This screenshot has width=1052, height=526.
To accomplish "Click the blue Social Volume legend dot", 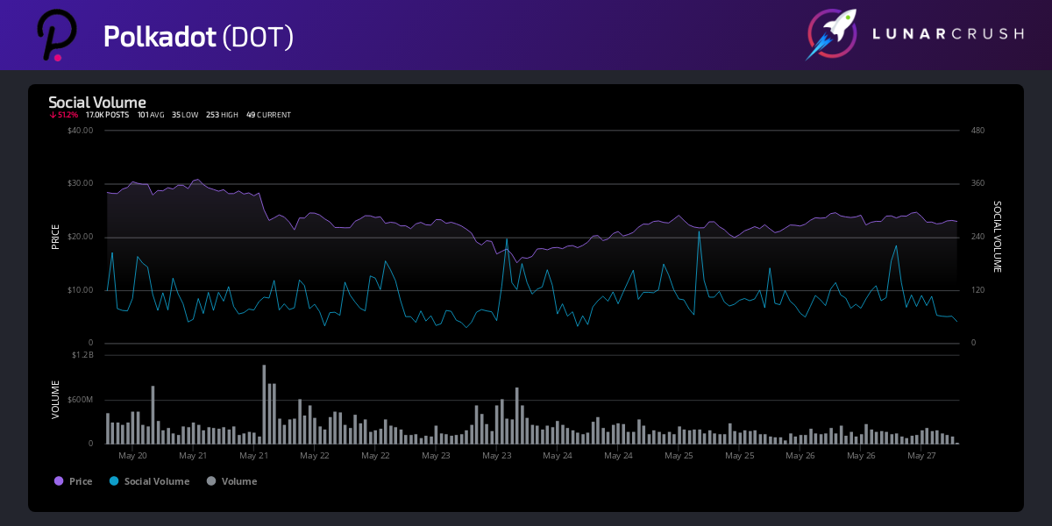I will point(114,481).
